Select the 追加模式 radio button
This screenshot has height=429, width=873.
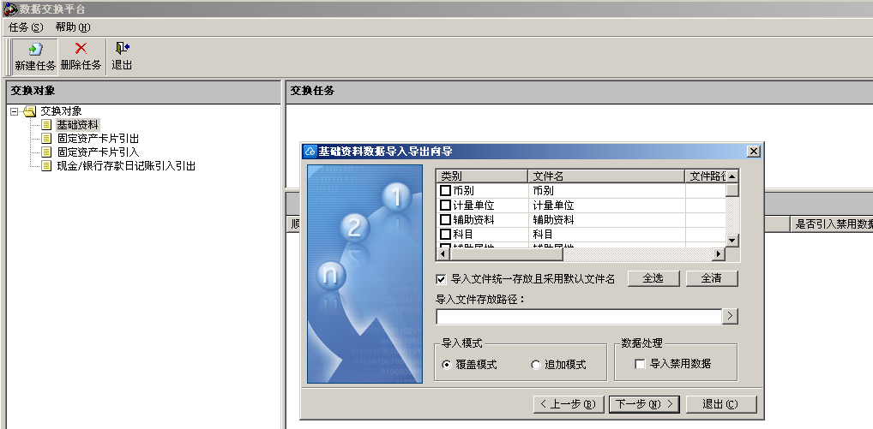pos(536,365)
